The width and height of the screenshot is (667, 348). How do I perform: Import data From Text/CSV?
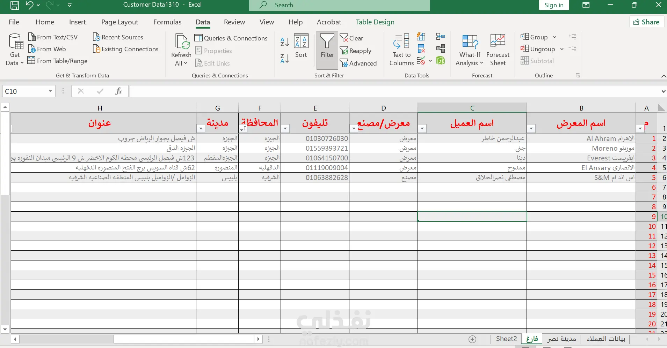point(53,37)
